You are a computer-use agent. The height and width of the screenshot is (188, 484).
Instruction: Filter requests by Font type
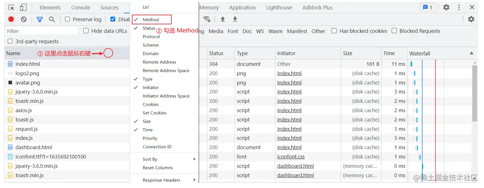233,31
